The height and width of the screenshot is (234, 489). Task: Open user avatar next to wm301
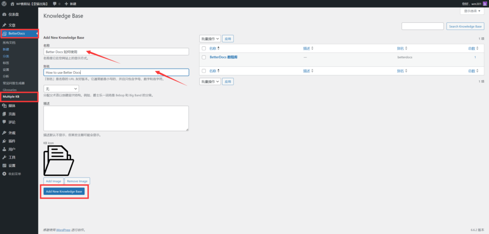pyautogui.click(x=485, y=4)
